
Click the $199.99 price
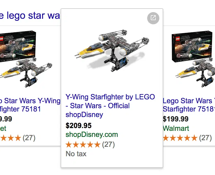[176, 119]
